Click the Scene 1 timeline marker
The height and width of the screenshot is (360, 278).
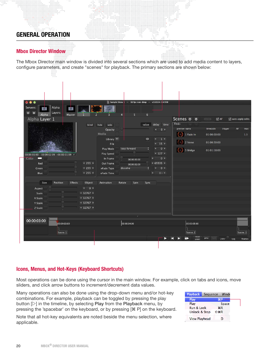click(x=62, y=232)
